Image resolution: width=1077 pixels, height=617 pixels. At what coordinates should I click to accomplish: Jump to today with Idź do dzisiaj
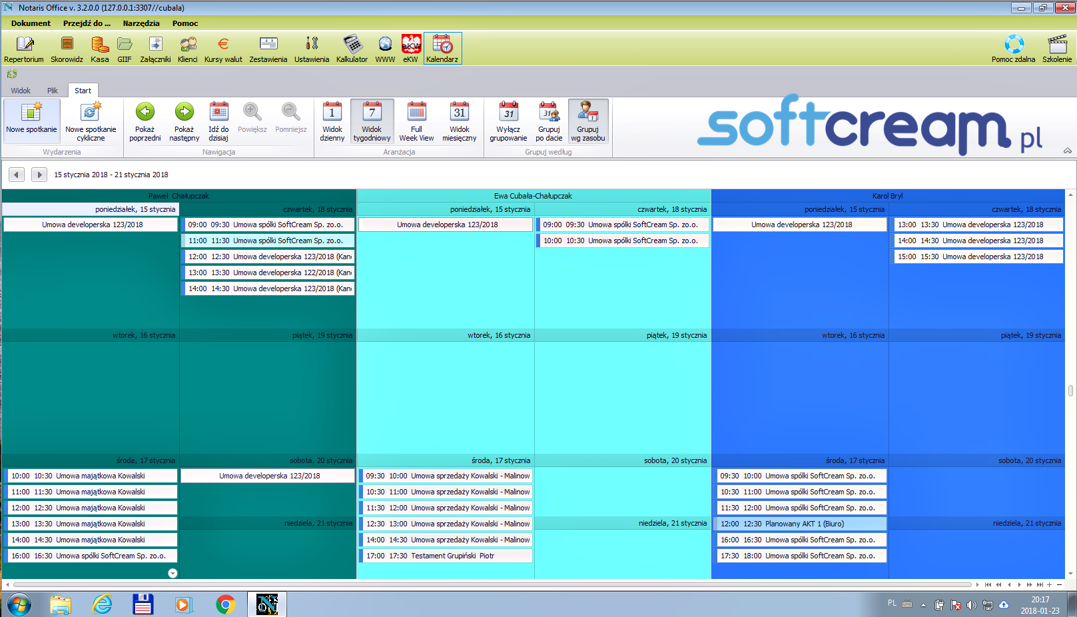click(218, 121)
